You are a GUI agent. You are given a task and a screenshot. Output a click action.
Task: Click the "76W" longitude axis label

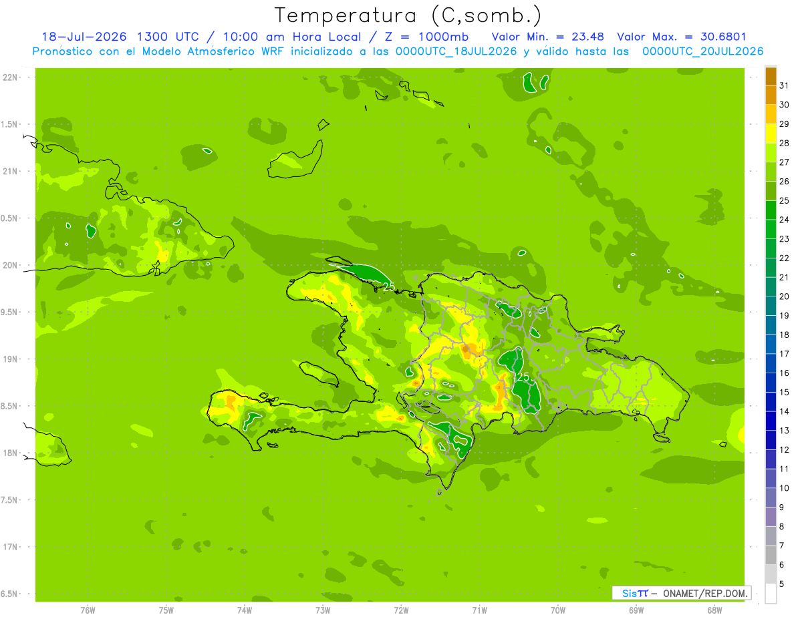coord(88,610)
